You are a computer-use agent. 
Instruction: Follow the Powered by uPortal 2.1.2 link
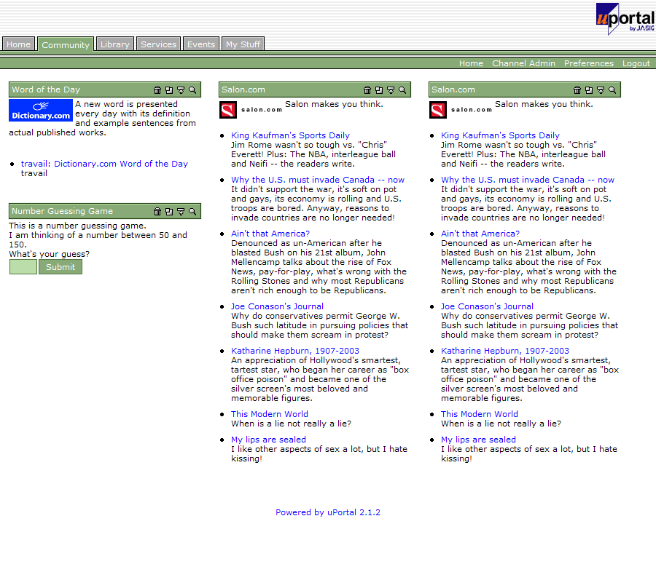click(328, 512)
